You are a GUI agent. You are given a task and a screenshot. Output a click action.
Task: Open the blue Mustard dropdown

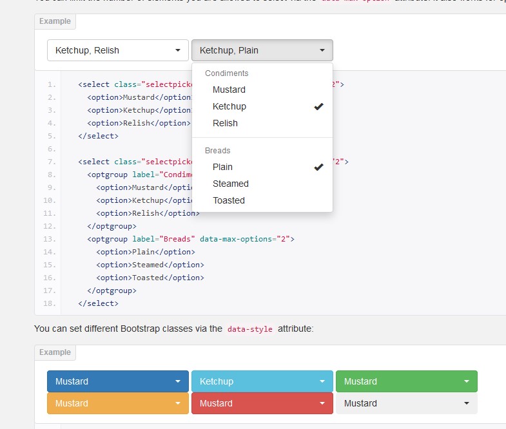[x=108, y=381]
